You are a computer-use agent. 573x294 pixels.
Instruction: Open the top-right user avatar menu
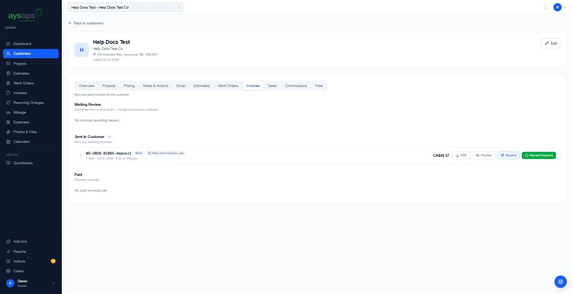pos(560,7)
